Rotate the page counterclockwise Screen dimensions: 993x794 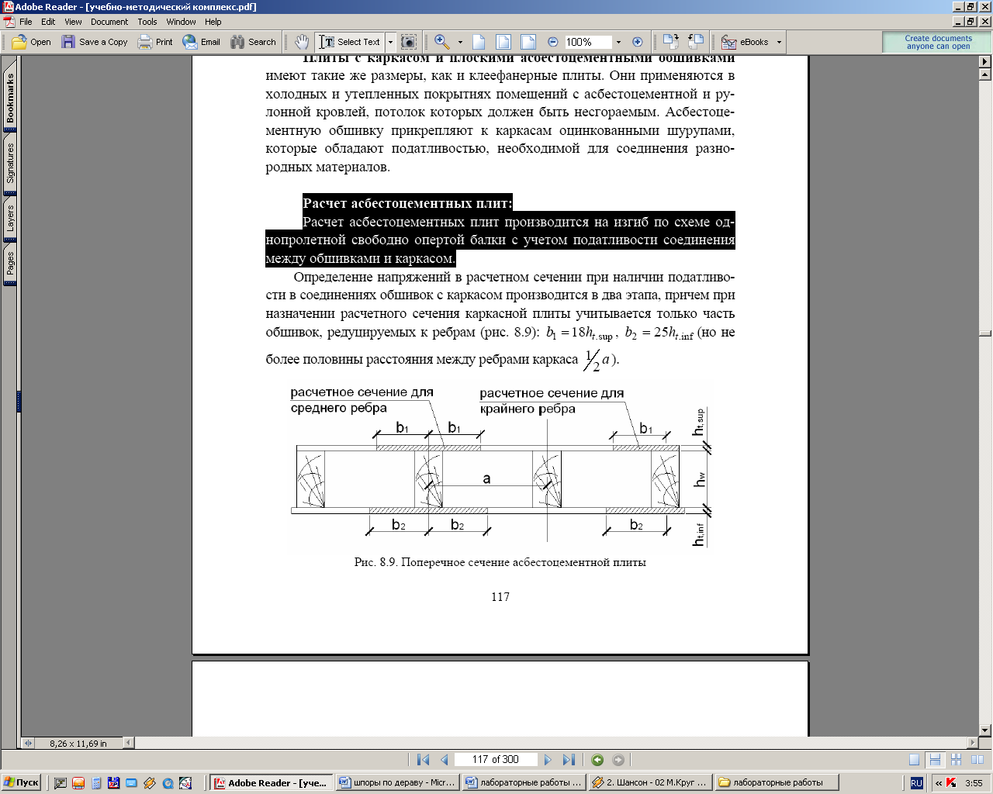pos(696,42)
